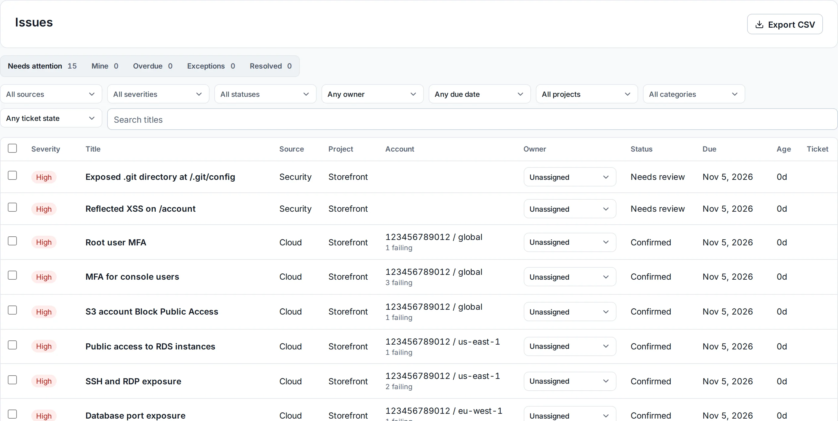Click the Severity column header

[45, 149]
